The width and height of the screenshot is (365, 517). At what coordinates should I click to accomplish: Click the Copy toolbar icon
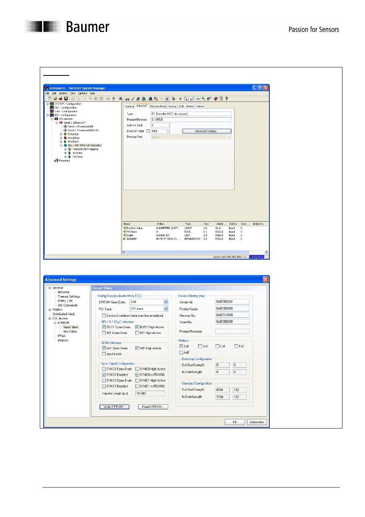point(91,98)
